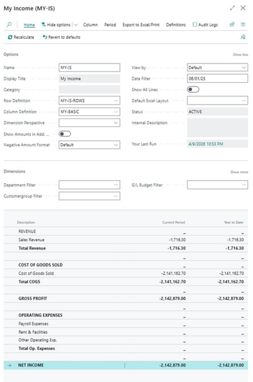
Task: Click the Name input field
Action: [89, 68]
